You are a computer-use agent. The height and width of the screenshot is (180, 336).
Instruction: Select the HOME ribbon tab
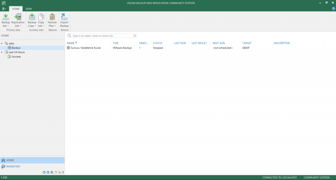point(16,9)
